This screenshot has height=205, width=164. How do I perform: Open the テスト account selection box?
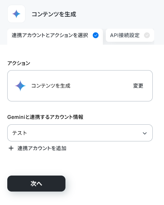point(80,133)
